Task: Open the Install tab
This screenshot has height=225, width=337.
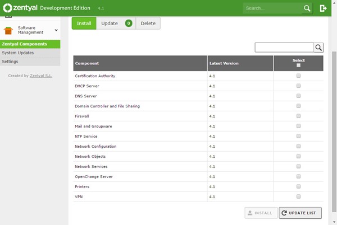Action: point(84,24)
